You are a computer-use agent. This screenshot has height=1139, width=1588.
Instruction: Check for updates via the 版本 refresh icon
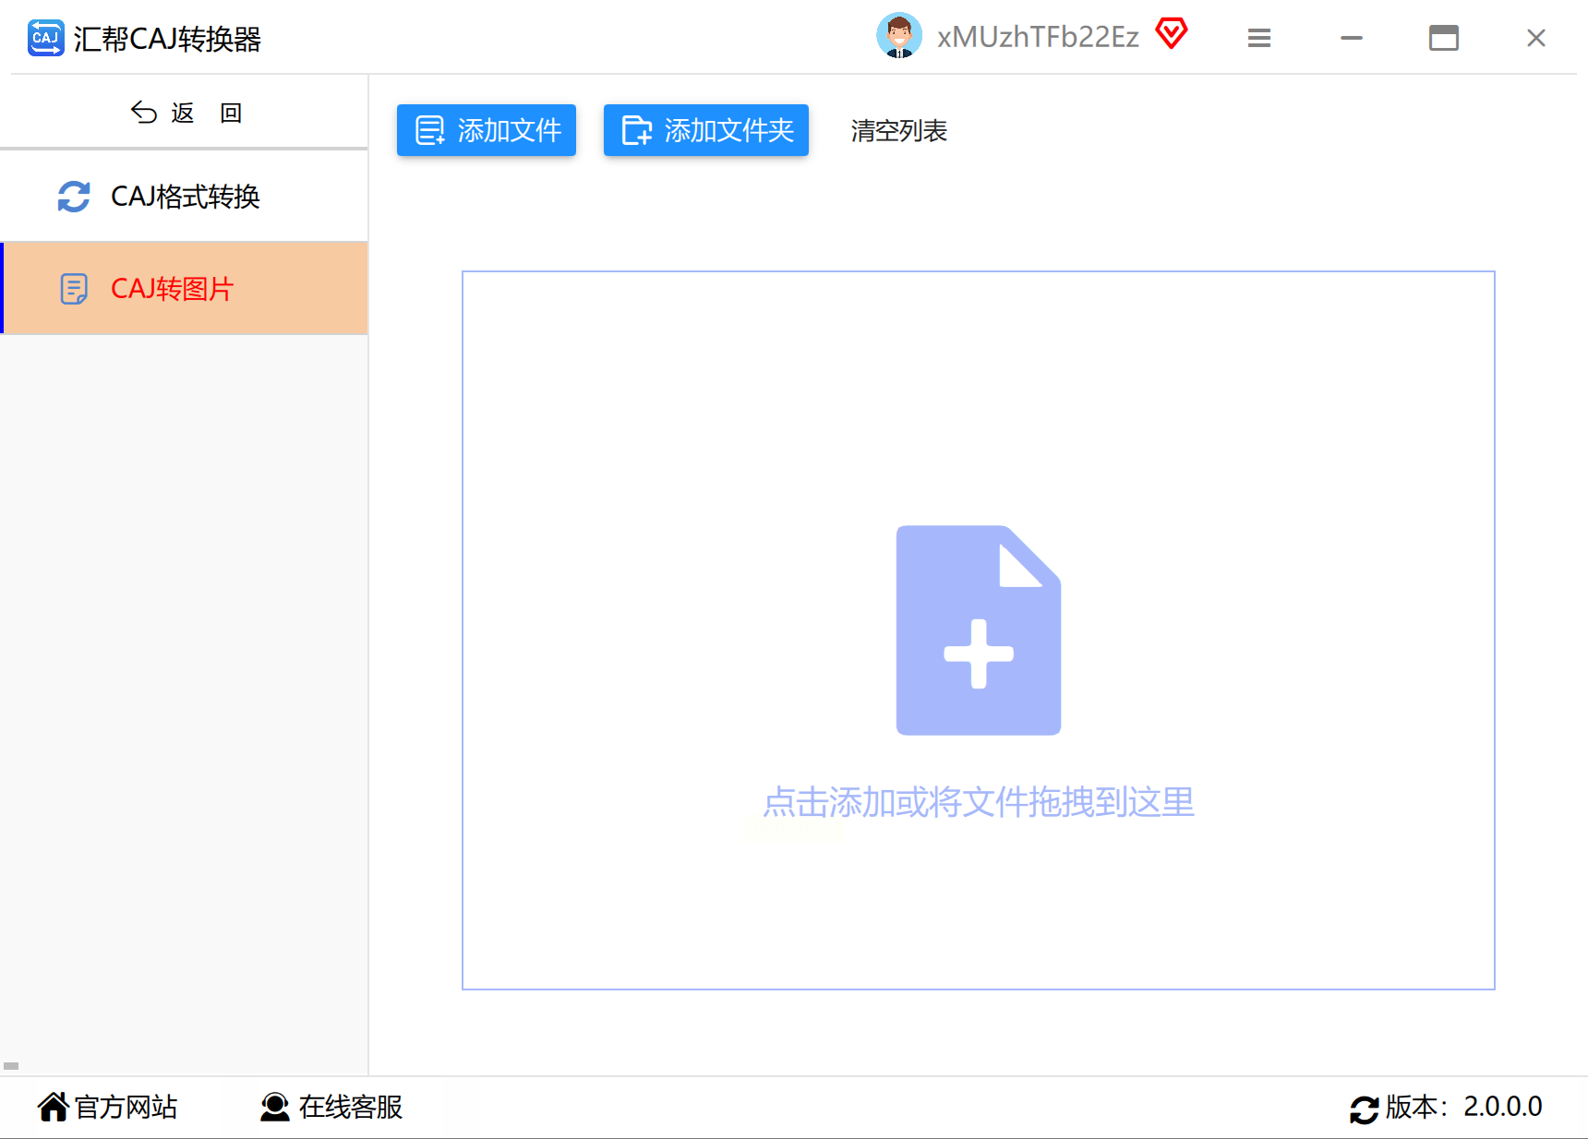tap(1365, 1109)
